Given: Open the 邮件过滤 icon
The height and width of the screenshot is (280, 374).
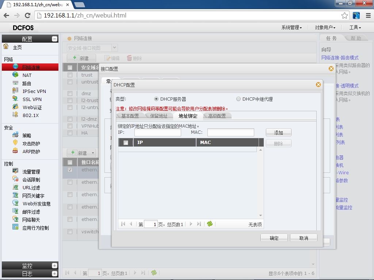Looking at the screenshot, I should [x=15, y=211].
